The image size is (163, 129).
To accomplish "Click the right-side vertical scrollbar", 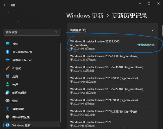I will point(162,30).
